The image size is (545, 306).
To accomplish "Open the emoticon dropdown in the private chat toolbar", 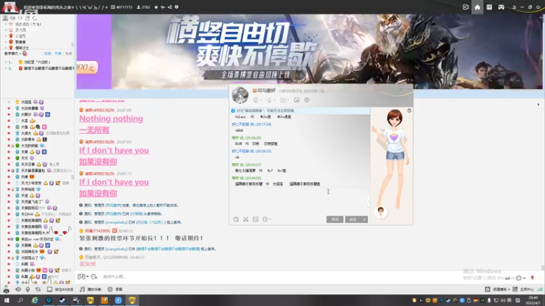I will (x=258, y=100).
